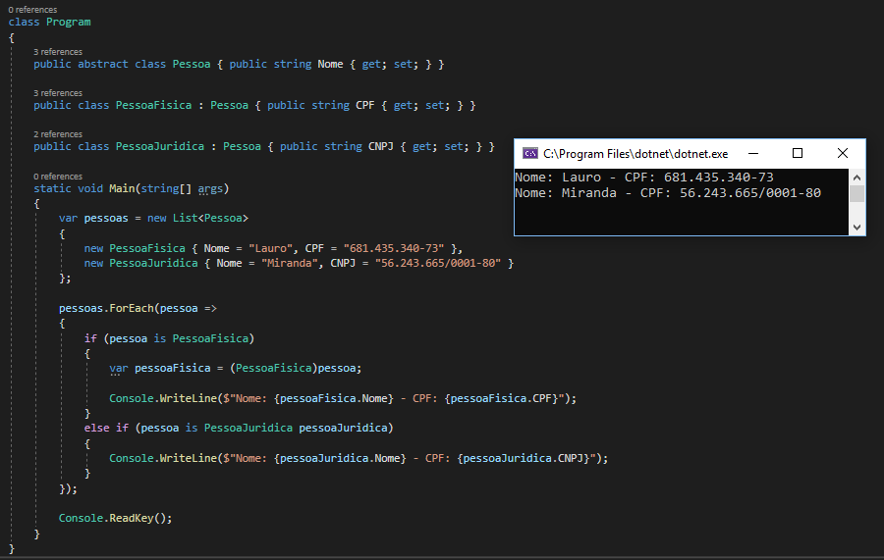Close the dotnet.exe console window
The width and height of the screenshot is (884, 560).
[x=843, y=153]
